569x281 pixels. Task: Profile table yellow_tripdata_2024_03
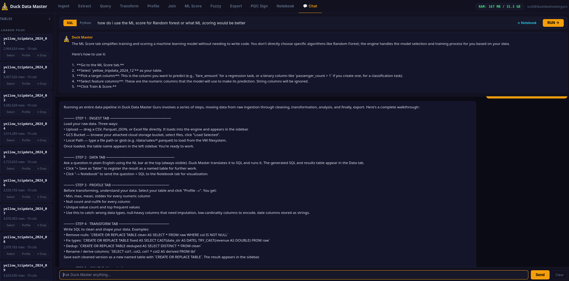click(26, 112)
